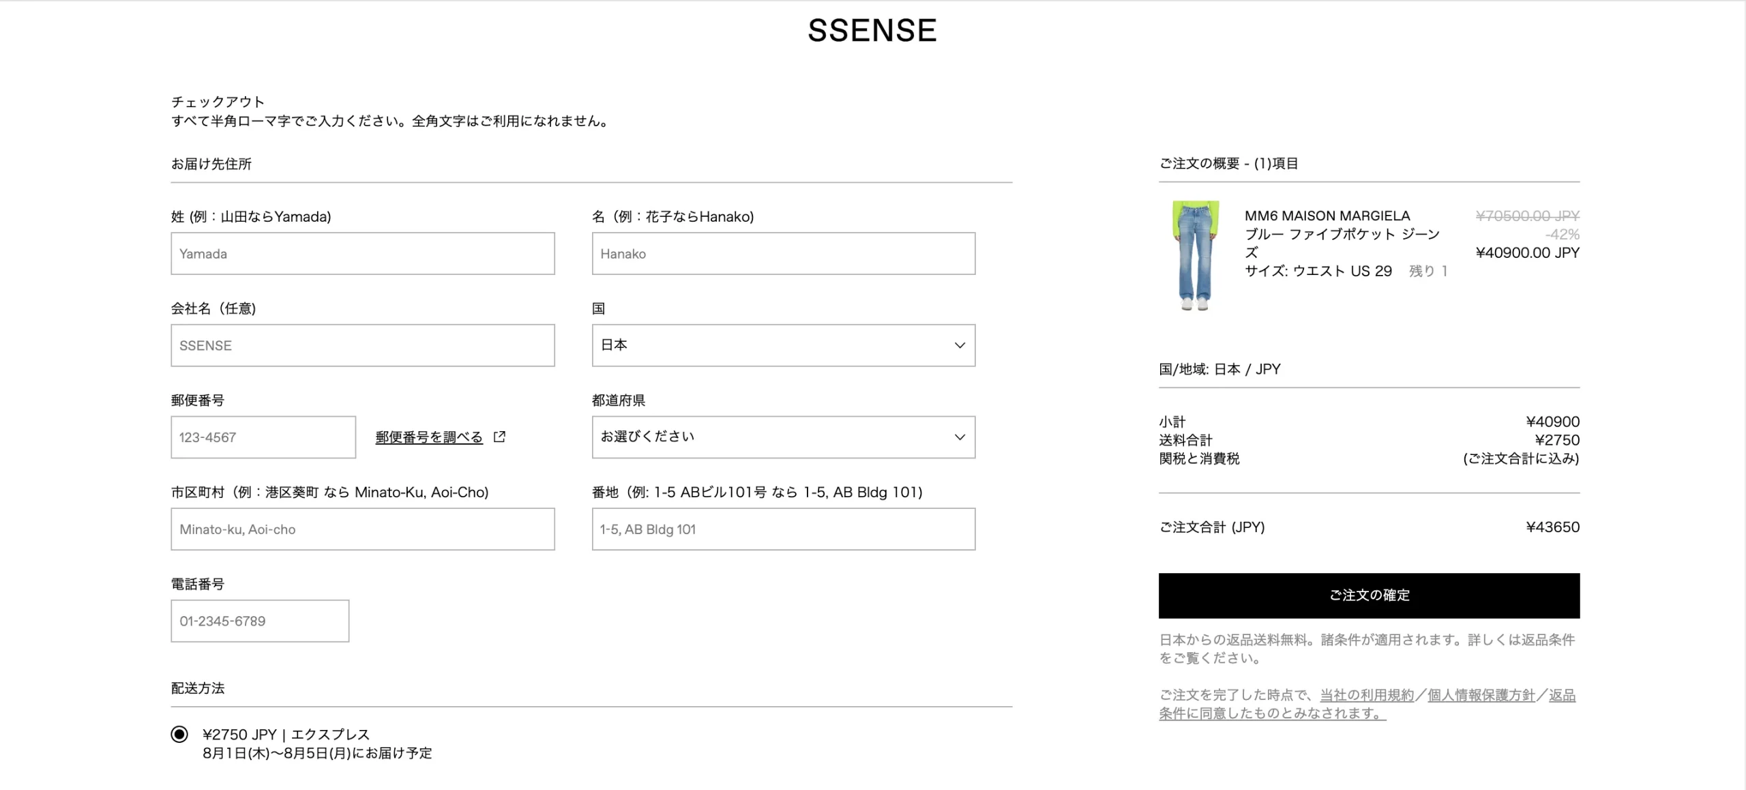This screenshot has height=790, width=1746.
Task: Click the shipping total ¥2750 value
Action: pyautogui.click(x=1558, y=440)
